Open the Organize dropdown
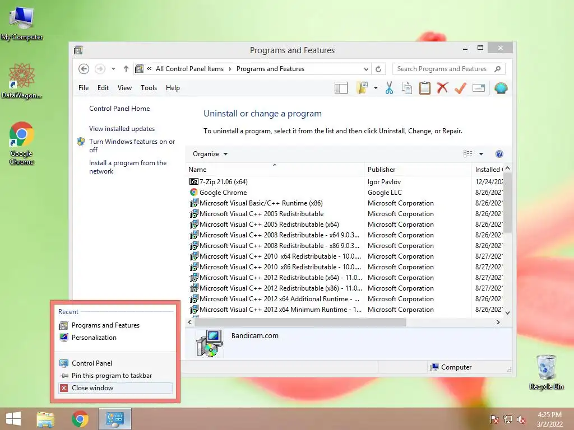 tap(210, 154)
